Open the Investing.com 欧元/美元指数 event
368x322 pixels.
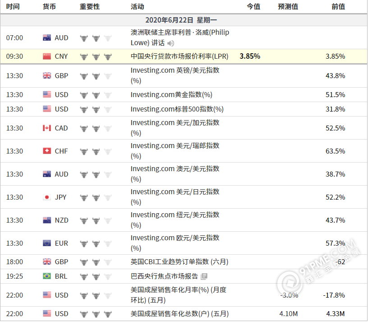pyautogui.click(x=175, y=243)
